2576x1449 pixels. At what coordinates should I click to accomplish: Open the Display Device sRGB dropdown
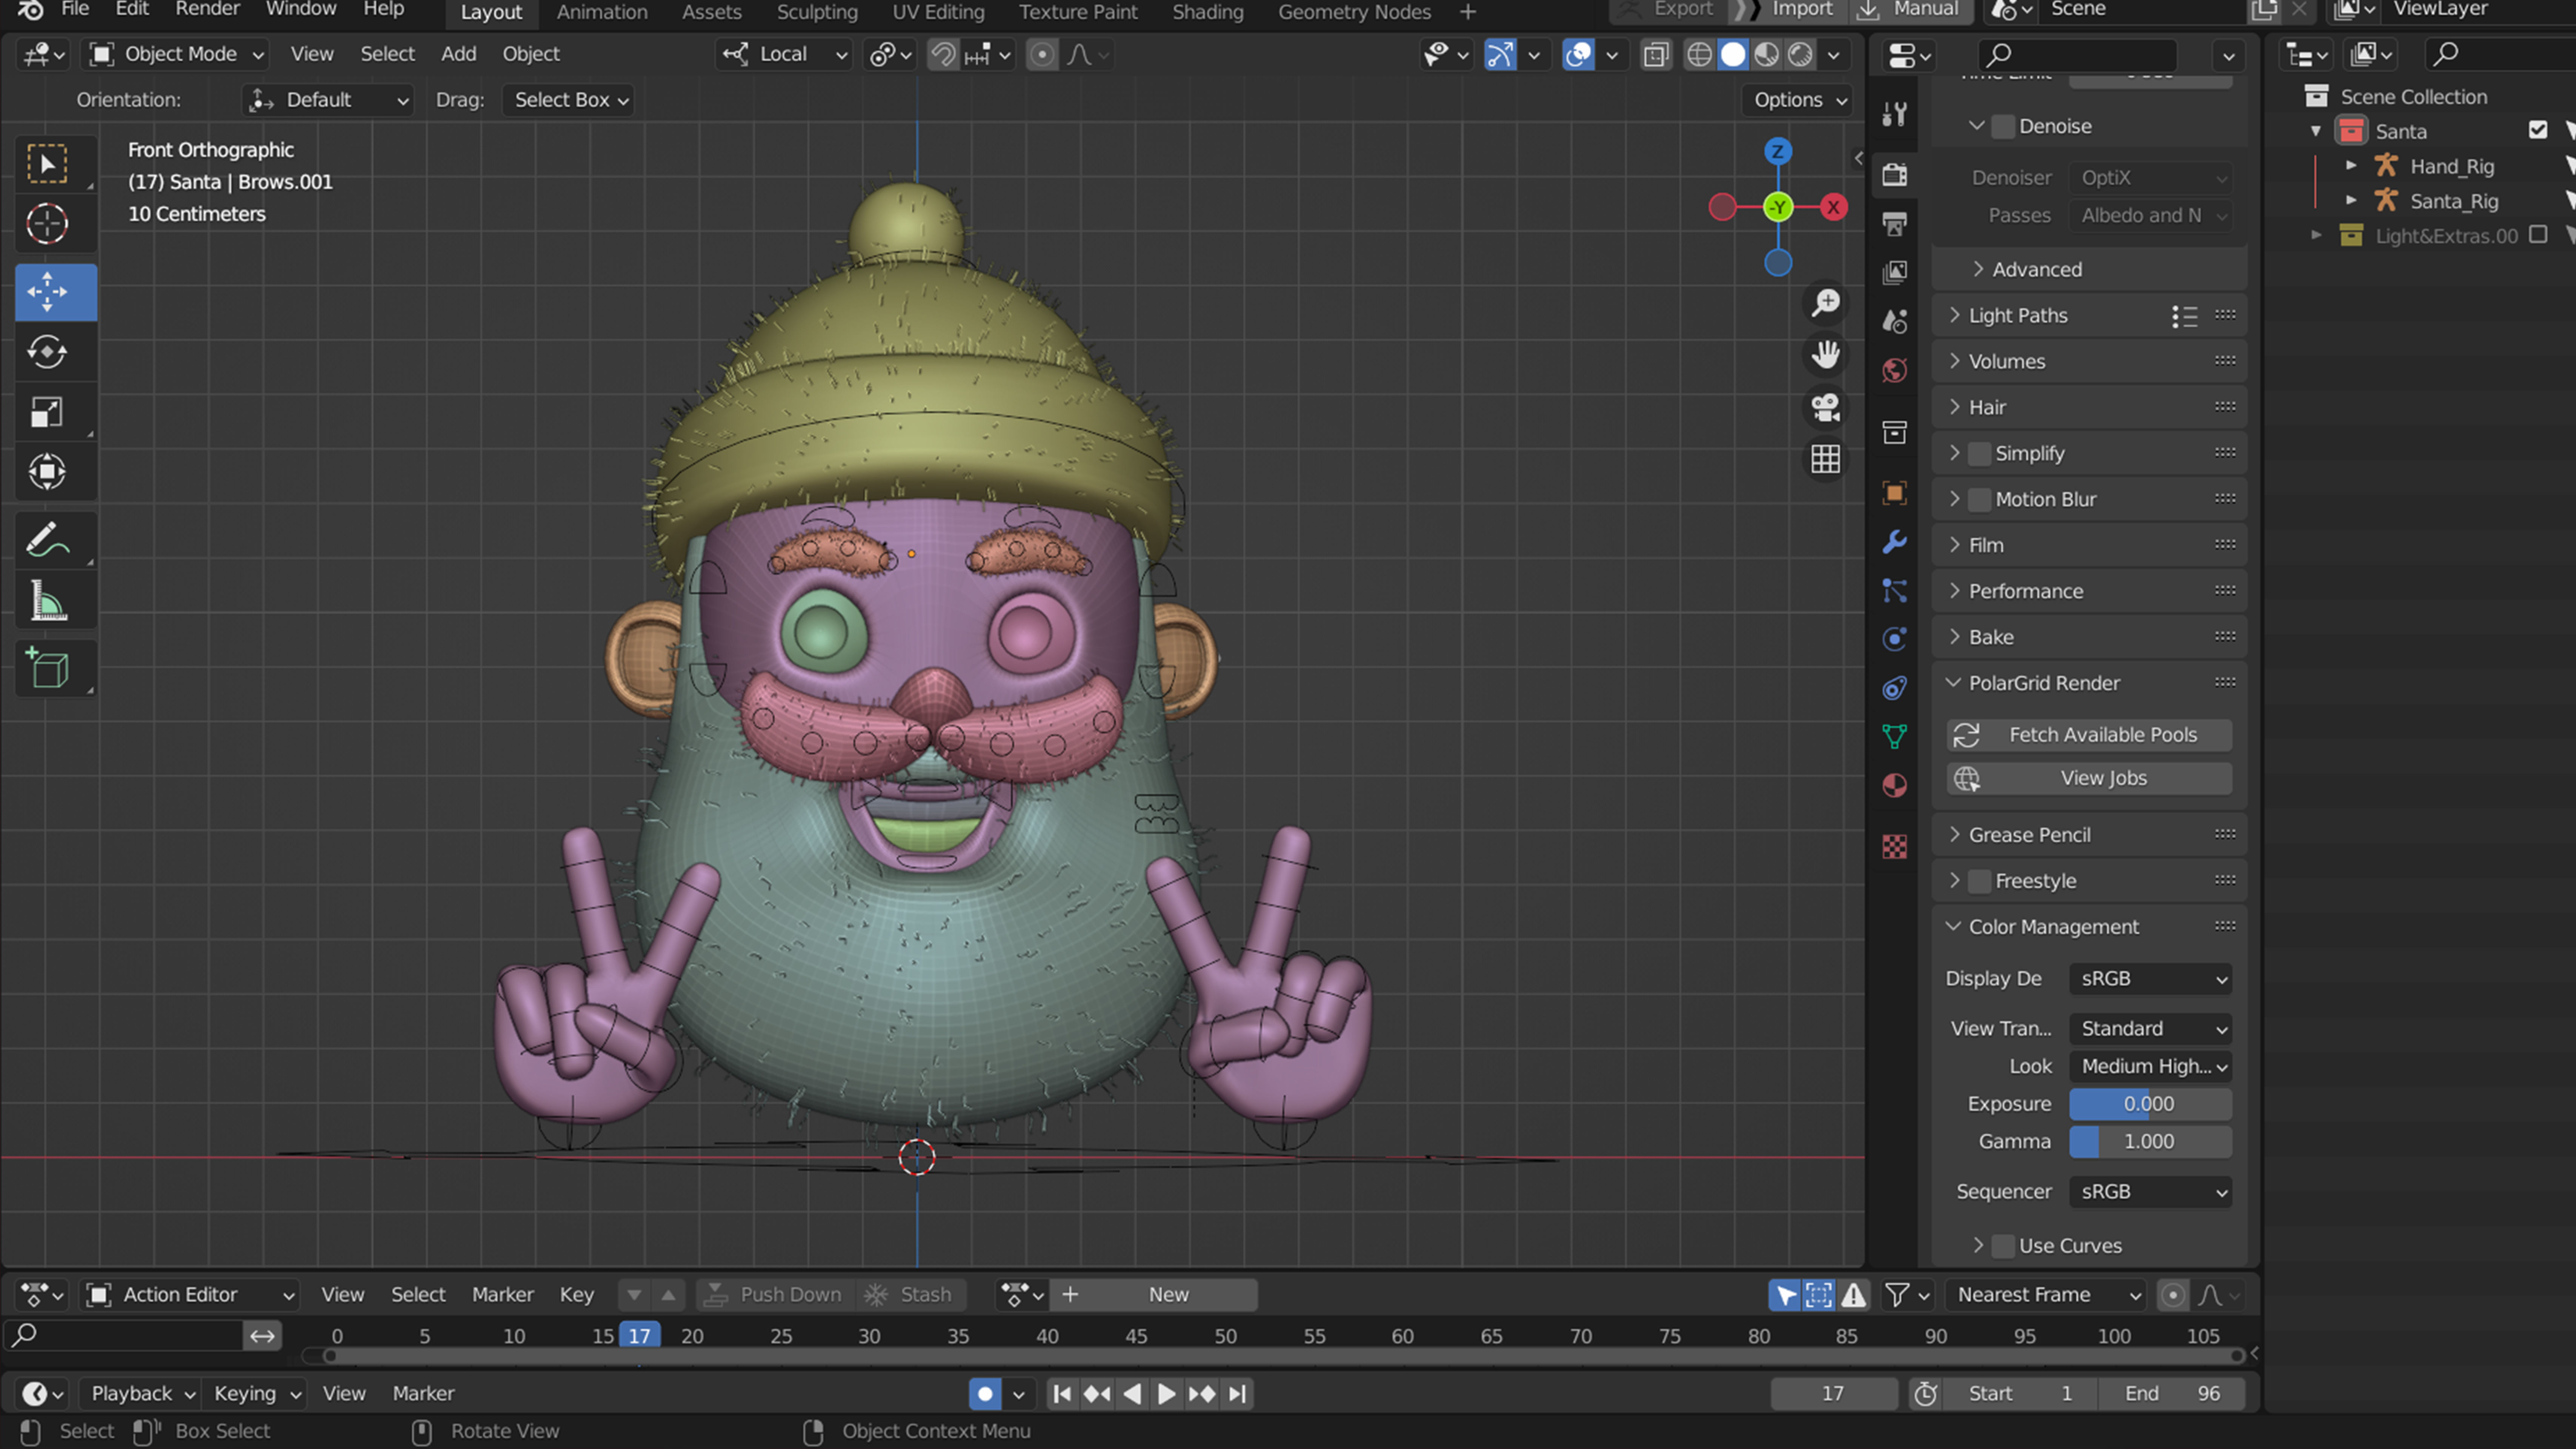[x=2150, y=978]
